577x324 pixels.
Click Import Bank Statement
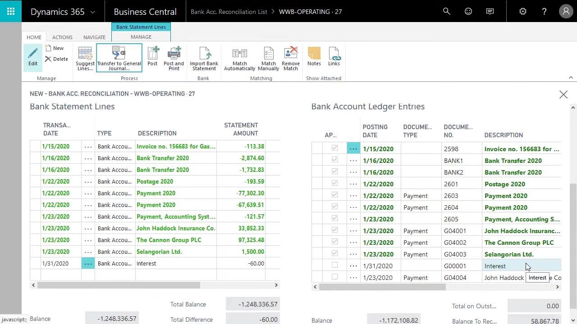204,58
